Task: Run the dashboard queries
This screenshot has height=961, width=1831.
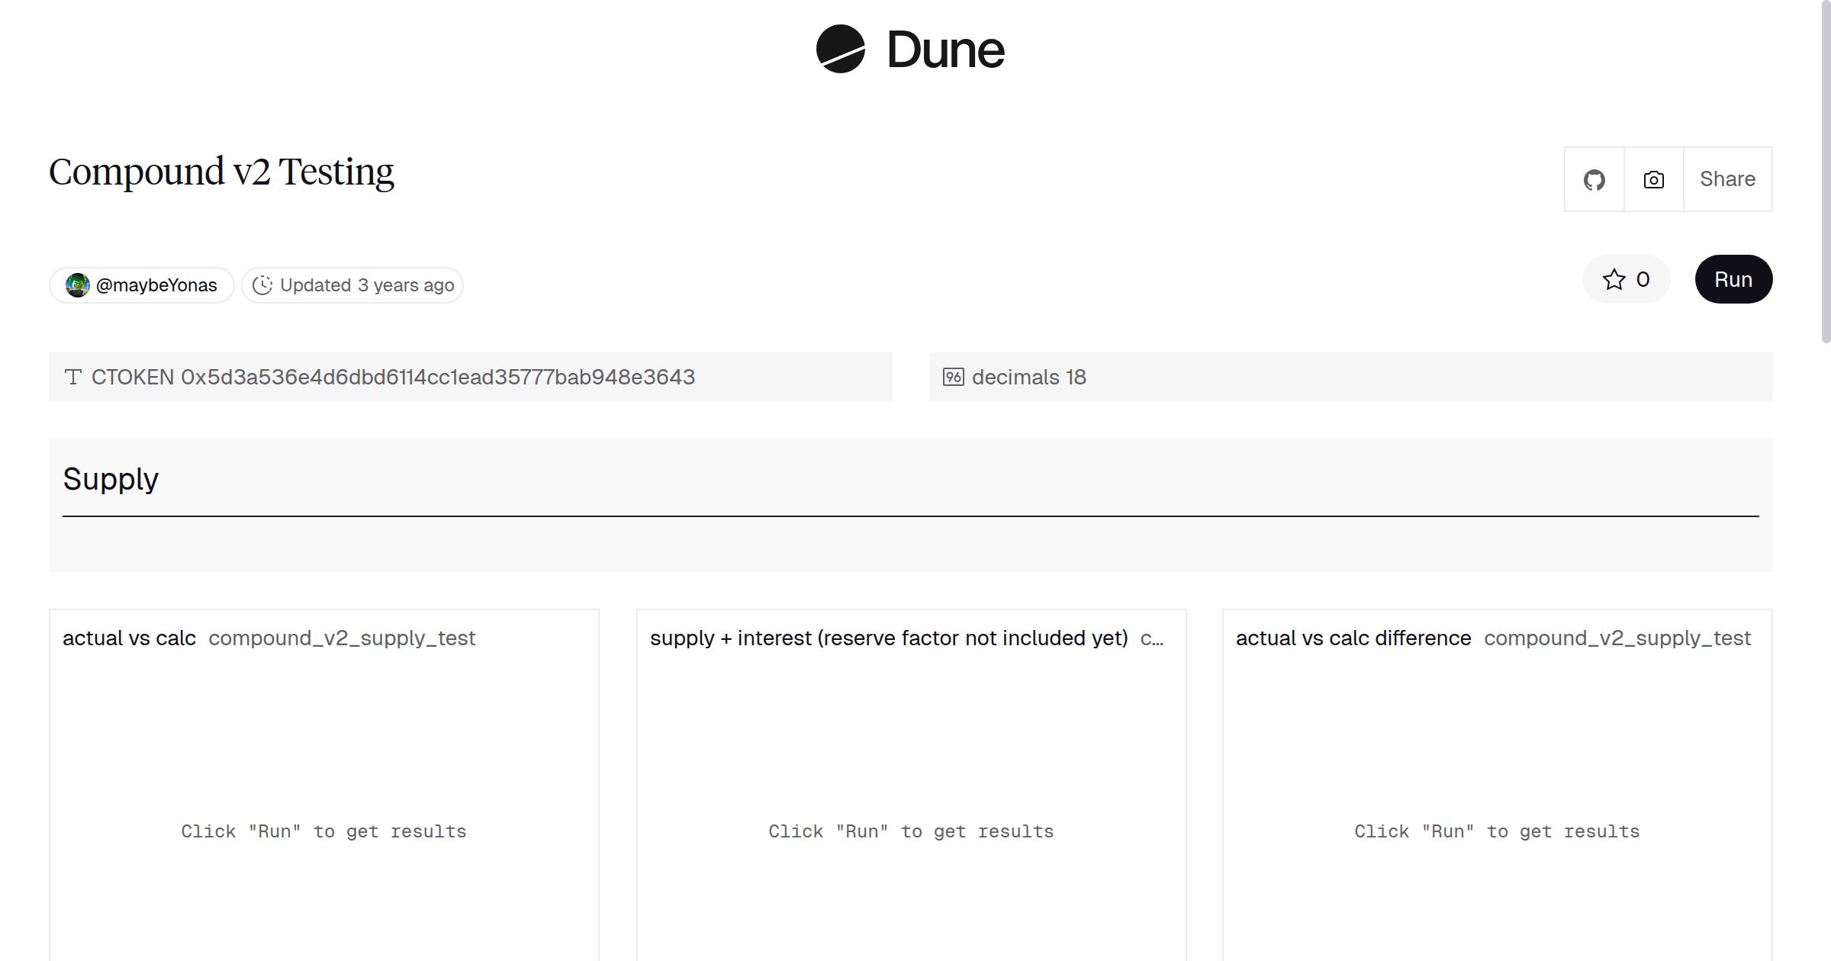Action: coord(1733,279)
